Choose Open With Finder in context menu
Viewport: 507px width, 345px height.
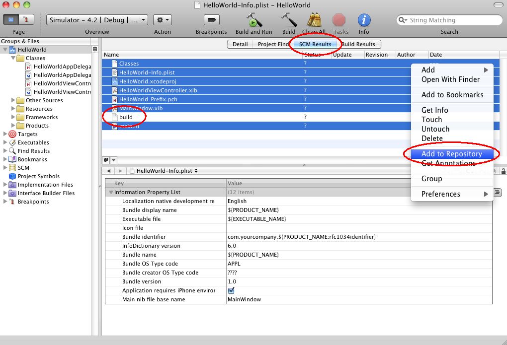(x=452, y=79)
